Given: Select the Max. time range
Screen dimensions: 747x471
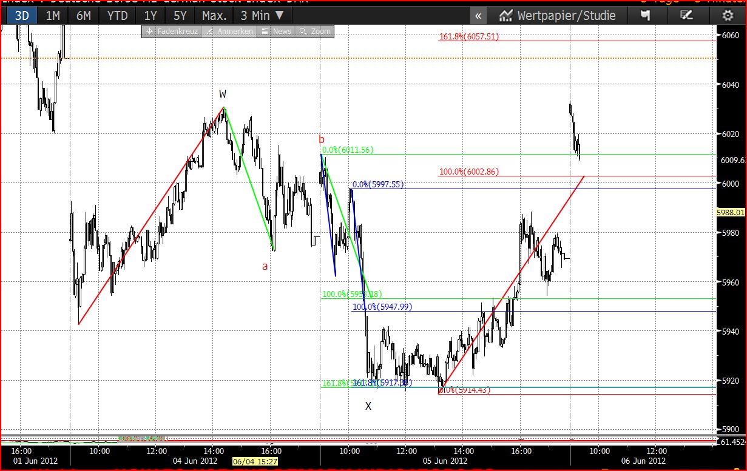Looking at the screenshot, I should click(x=214, y=16).
